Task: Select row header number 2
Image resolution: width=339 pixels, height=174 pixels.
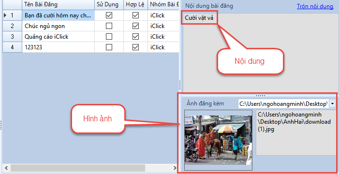Action: pyautogui.click(x=12, y=26)
